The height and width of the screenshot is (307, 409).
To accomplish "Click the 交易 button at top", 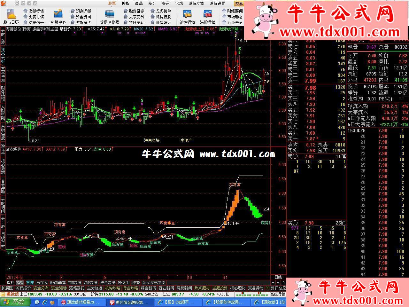I will tap(239, 4).
